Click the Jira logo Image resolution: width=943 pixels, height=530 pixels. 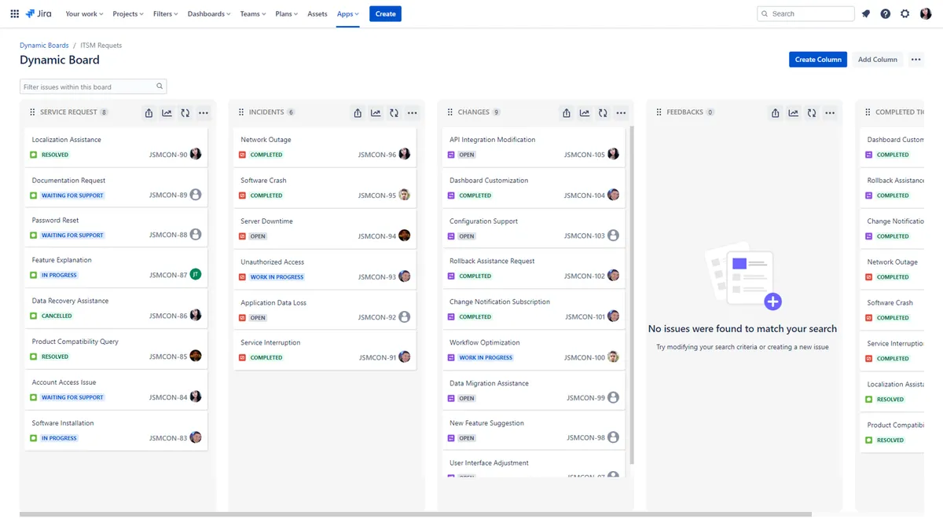[x=40, y=13]
